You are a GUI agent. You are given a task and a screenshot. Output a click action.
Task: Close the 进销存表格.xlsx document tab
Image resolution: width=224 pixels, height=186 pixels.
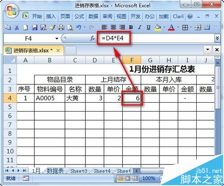(58, 51)
